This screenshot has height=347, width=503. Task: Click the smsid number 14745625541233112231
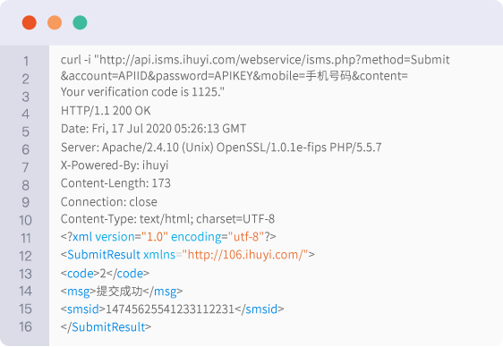170,309
